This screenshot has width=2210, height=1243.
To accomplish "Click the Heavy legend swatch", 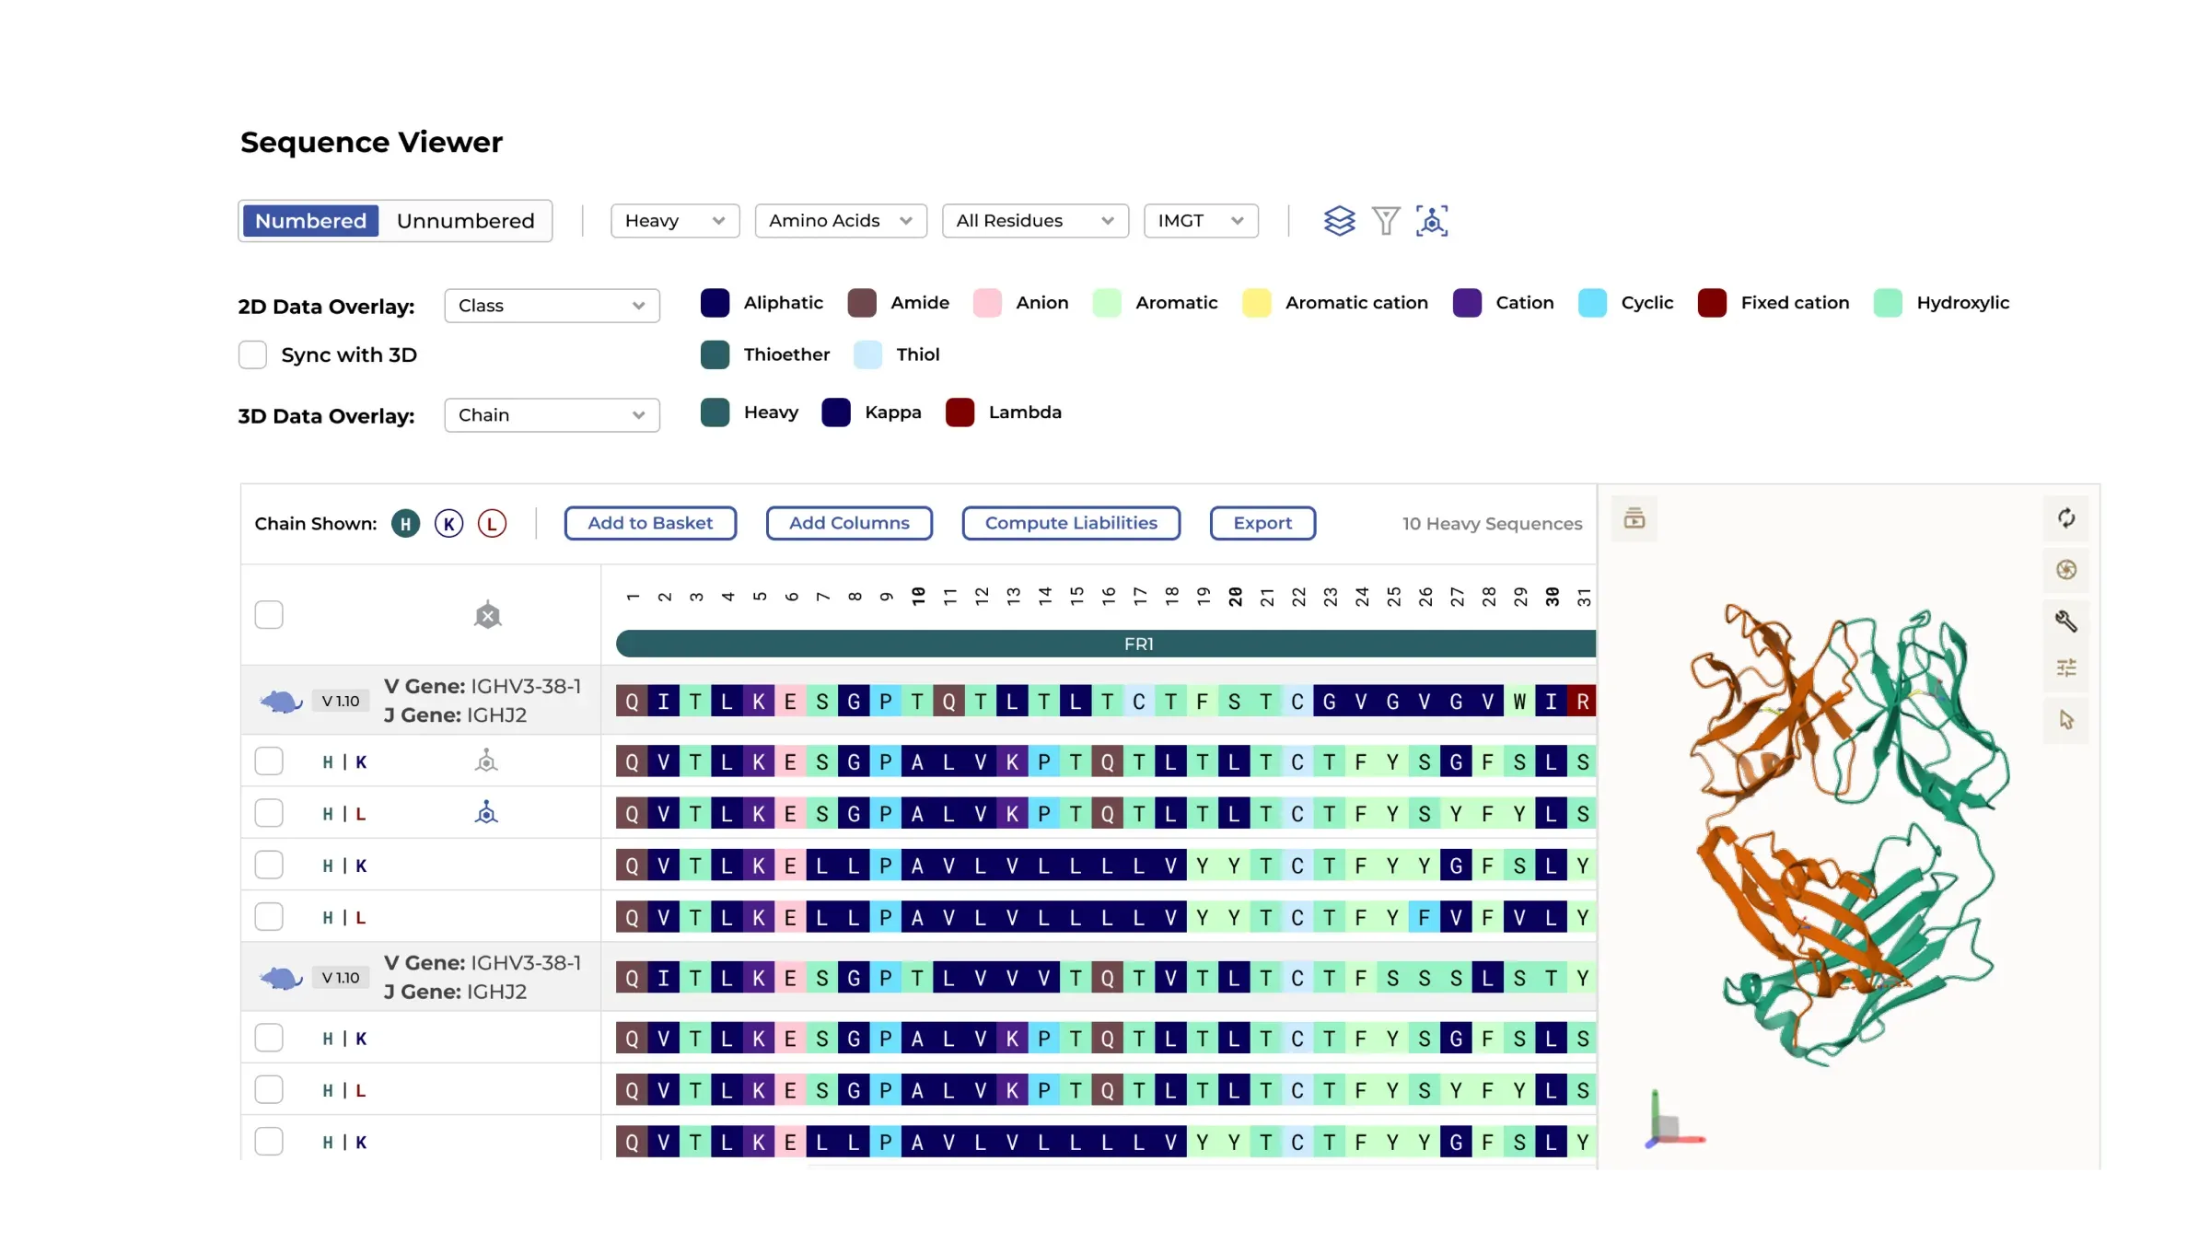I will tap(715, 412).
